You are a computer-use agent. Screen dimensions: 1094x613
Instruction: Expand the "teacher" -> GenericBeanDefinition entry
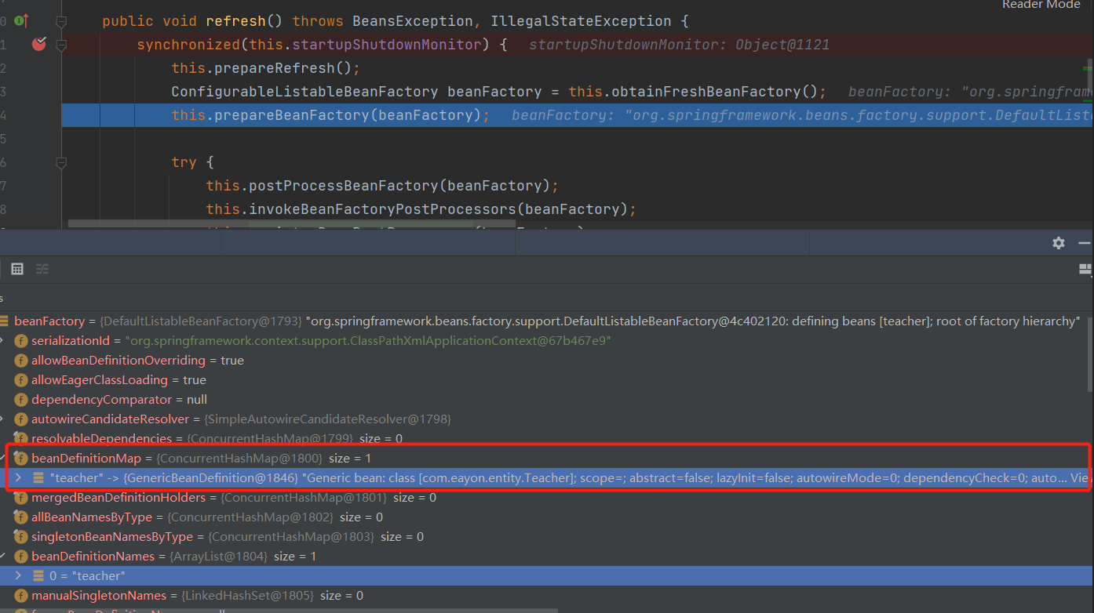click(x=17, y=477)
